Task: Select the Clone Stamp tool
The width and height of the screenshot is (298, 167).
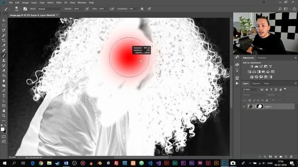Action: [x=4, y=60]
